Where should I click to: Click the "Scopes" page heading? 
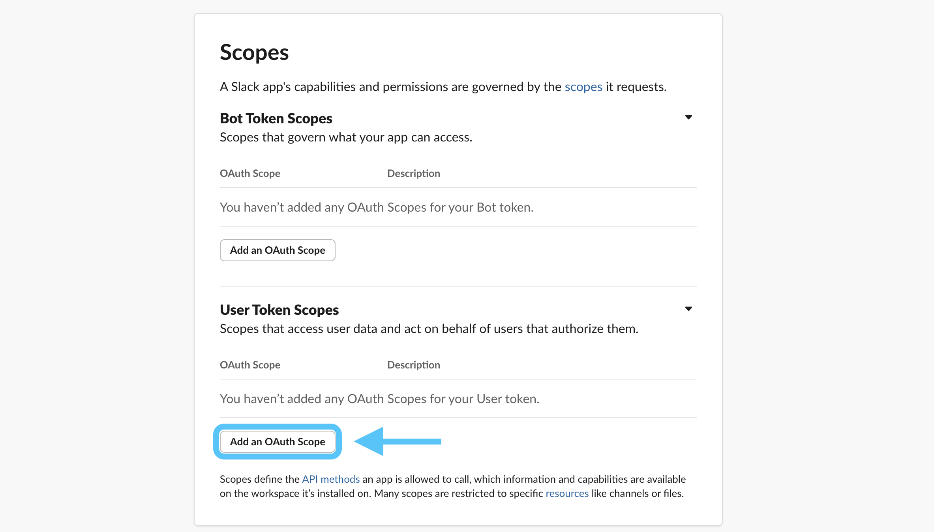[254, 52]
